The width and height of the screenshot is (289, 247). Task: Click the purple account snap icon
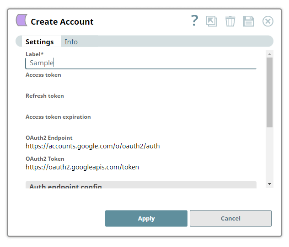coord(21,21)
